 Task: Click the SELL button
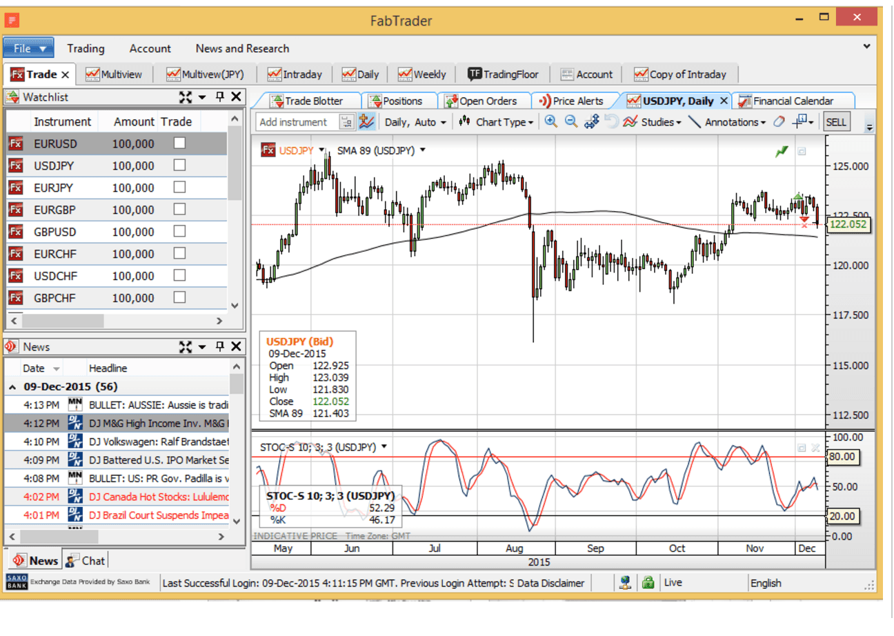[836, 122]
